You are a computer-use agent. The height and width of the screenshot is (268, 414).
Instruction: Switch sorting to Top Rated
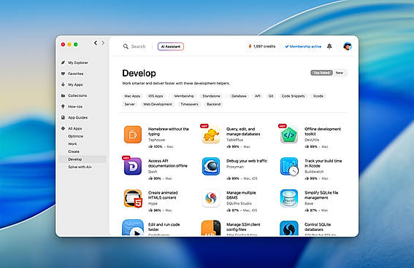321,73
